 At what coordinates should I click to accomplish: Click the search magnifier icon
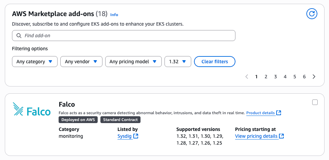(x=19, y=36)
